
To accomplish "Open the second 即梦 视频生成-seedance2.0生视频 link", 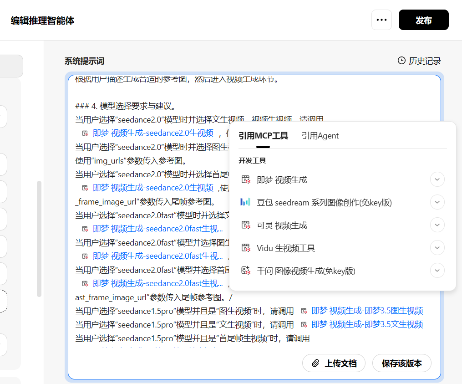I will 153,188.
